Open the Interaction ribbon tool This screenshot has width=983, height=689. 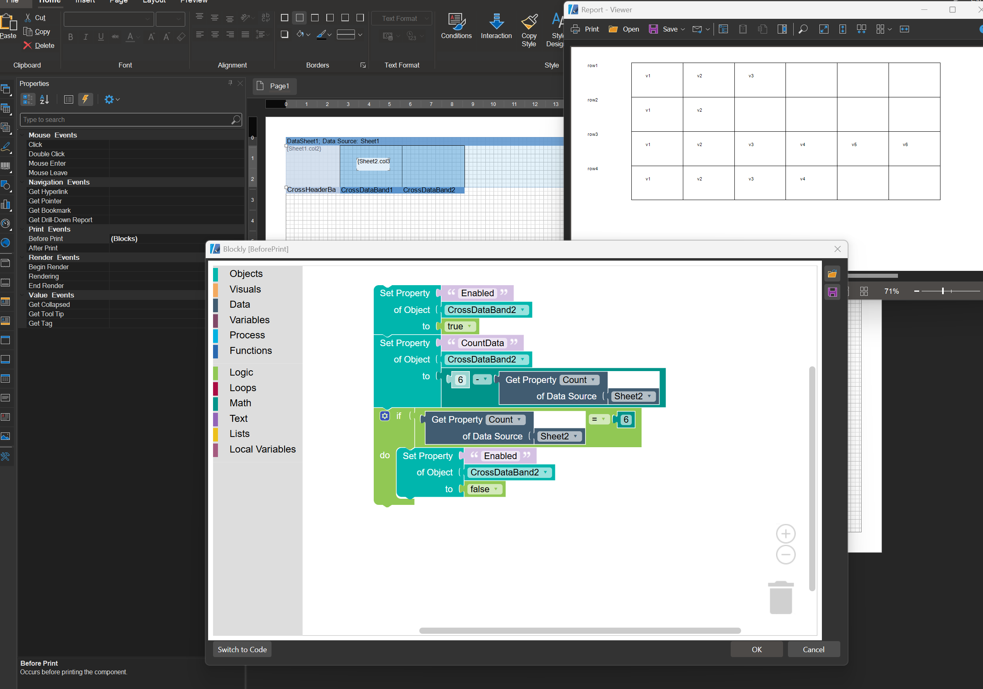click(496, 26)
